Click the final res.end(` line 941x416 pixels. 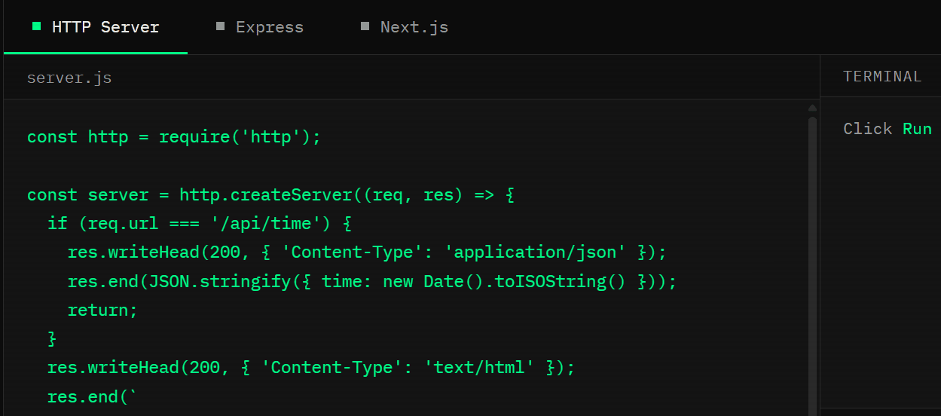pyautogui.click(x=93, y=396)
